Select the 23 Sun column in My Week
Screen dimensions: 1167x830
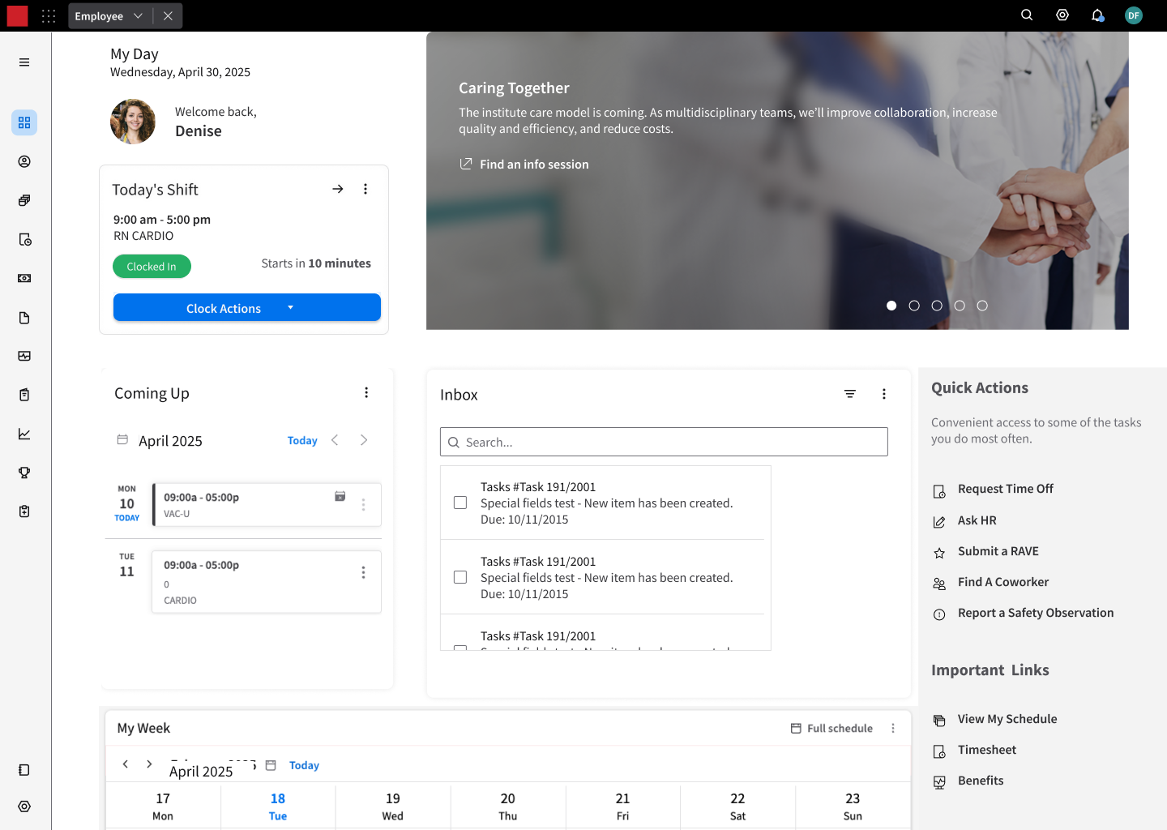853,806
